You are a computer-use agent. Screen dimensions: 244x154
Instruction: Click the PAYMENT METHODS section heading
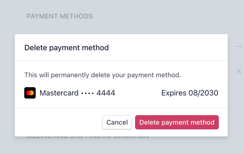59,16
